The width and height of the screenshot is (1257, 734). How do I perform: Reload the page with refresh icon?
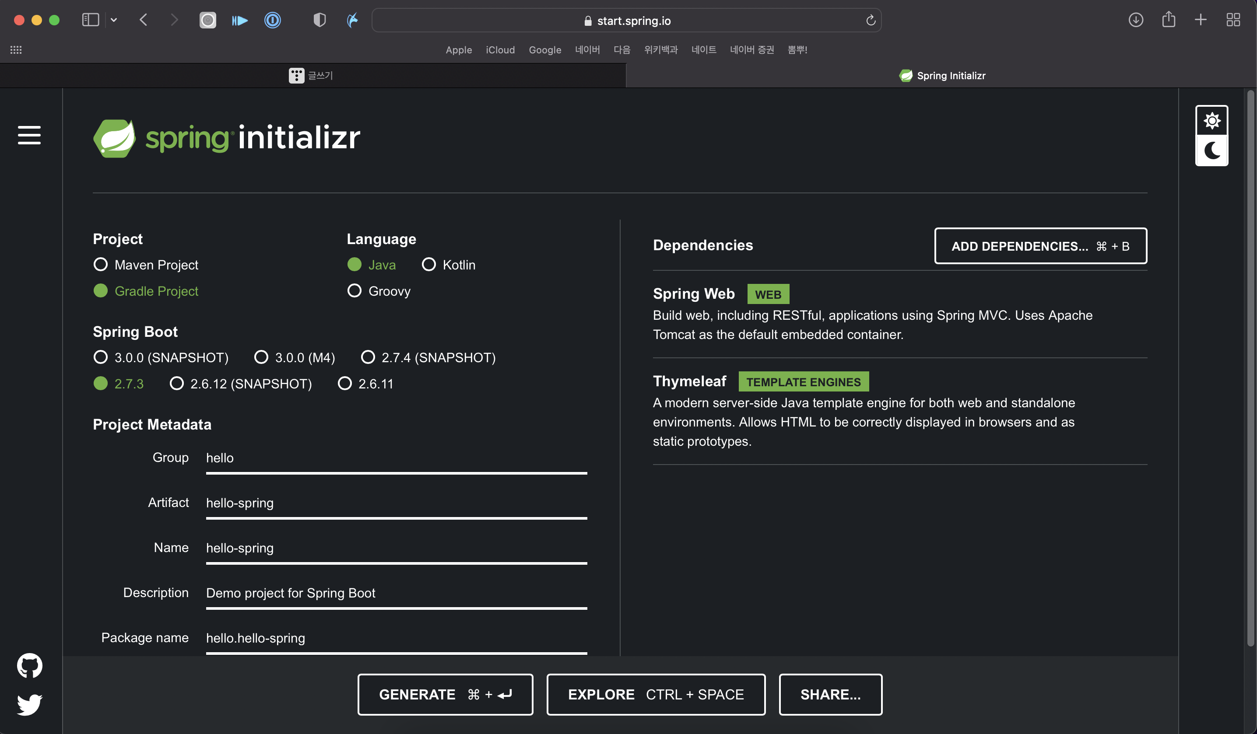pyautogui.click(x=871, y=21)
